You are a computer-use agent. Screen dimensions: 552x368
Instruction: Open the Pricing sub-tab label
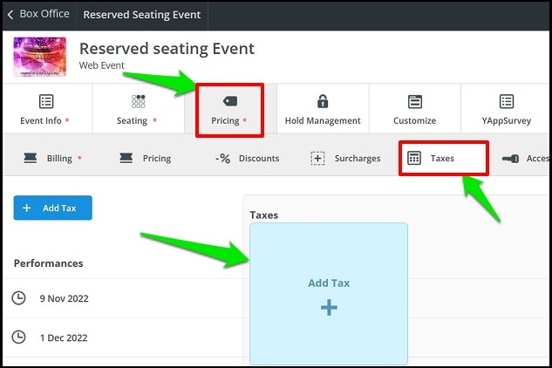(157, 159)
